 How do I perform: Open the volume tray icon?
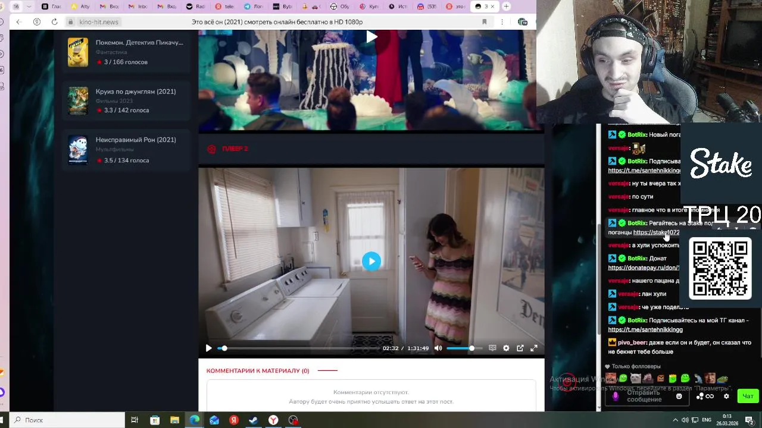click(x=685, y=420)
